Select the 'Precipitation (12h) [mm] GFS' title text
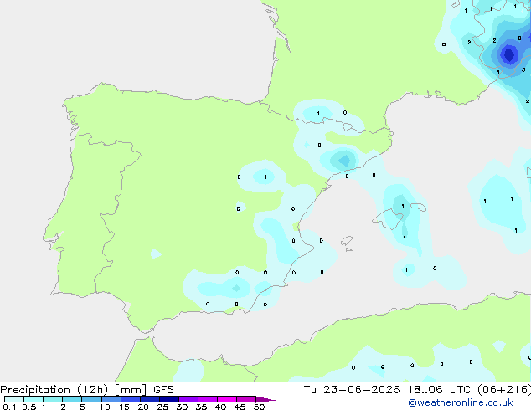Viewport: 531px width, 410px height. [87, 390]
